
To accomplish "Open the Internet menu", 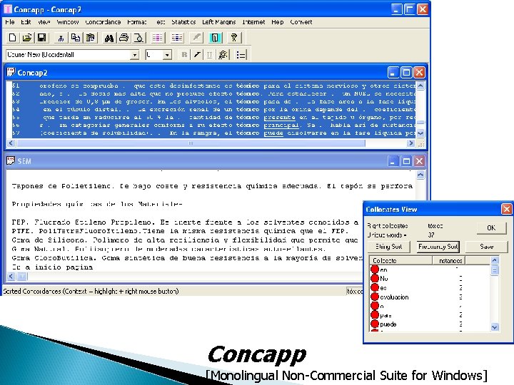I will (x=253, y=22).
